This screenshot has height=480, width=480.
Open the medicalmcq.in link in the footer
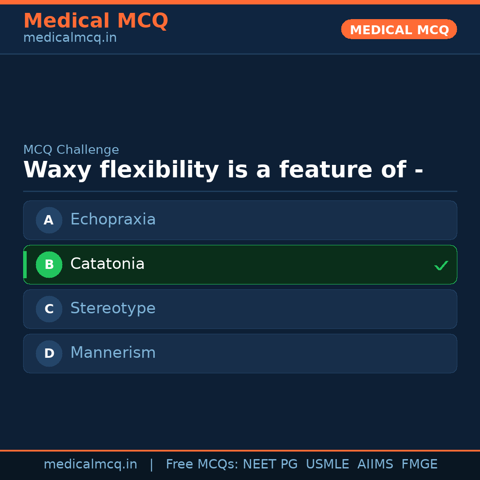tap(90, 464)
